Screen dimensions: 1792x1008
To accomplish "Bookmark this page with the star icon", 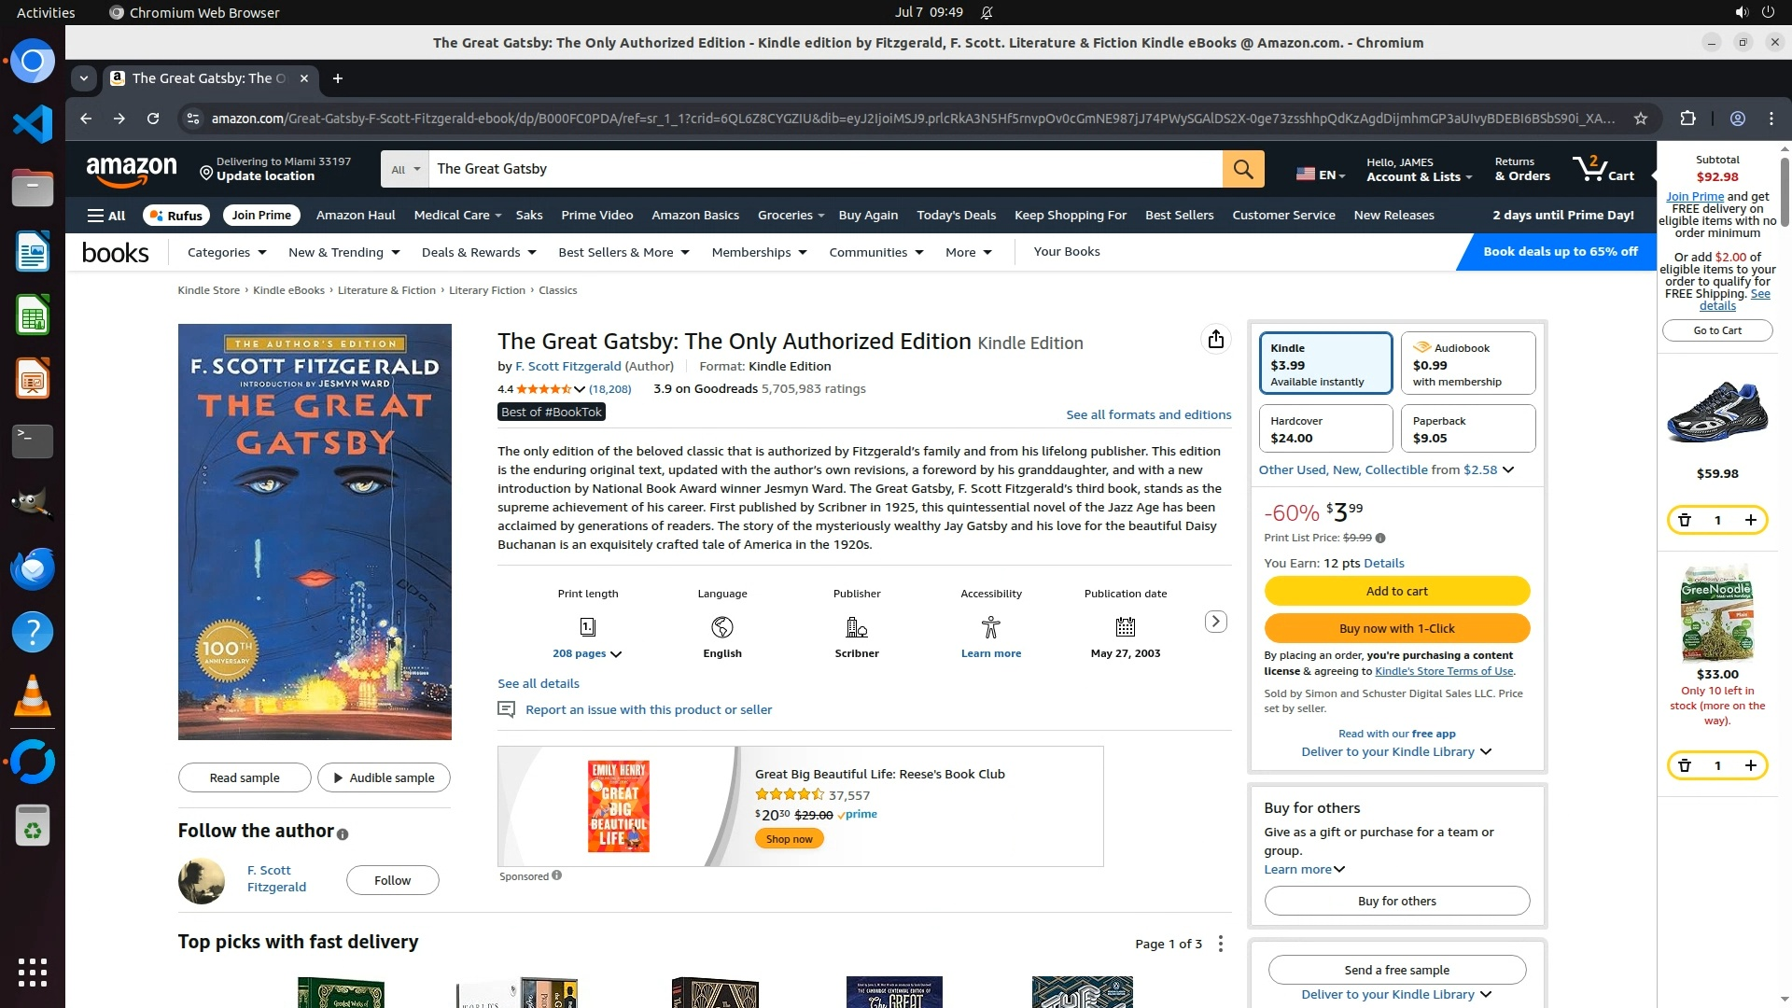I will [x=1641, y=119].
